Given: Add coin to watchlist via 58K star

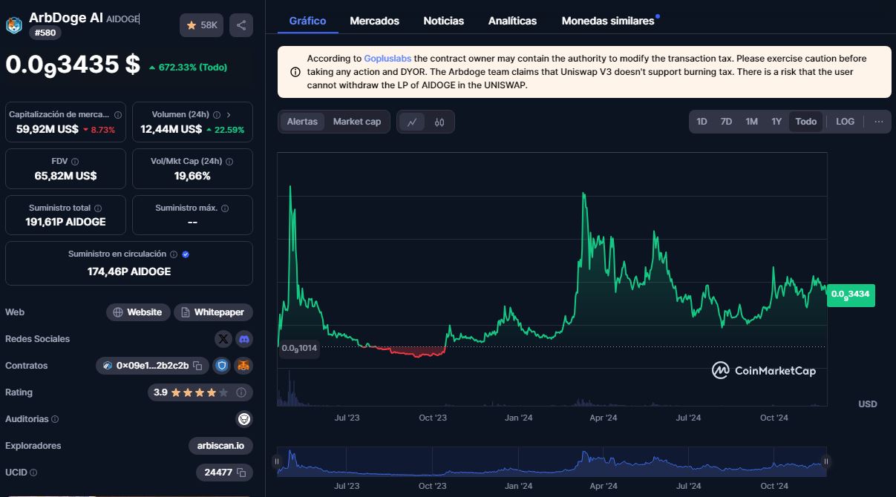Looking at the screenshot, I should click(201, 25).
